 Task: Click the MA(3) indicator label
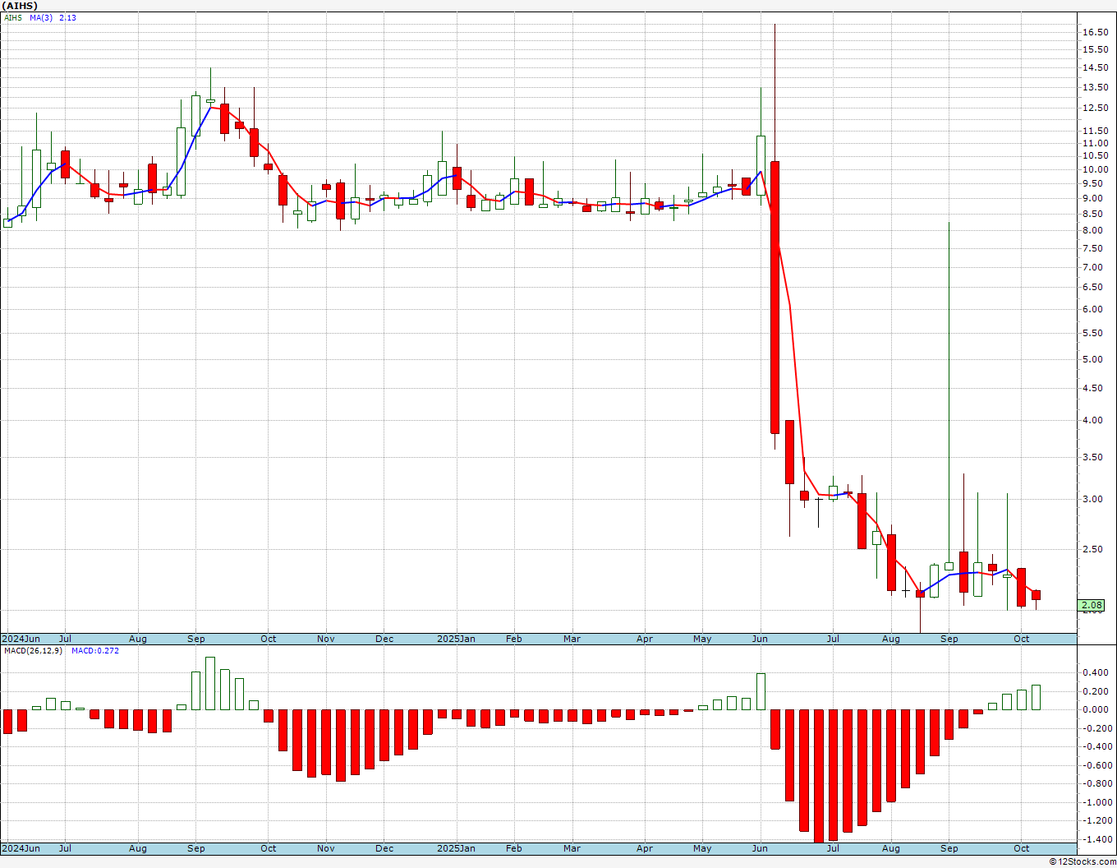tap(41, 17)
